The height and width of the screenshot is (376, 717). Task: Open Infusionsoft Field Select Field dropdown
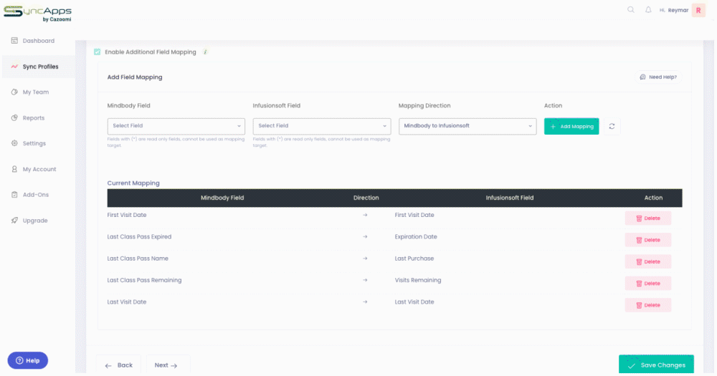(321, 126)
